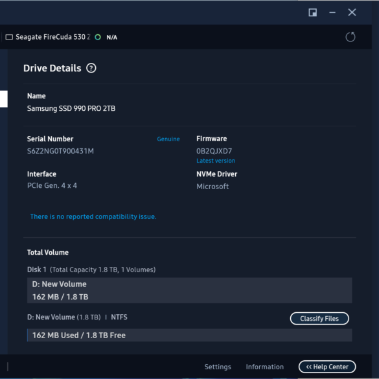The height and width of the screenshot is (379, 379).
Task: Click the D: New Volume disk bar
Action: 189,290
